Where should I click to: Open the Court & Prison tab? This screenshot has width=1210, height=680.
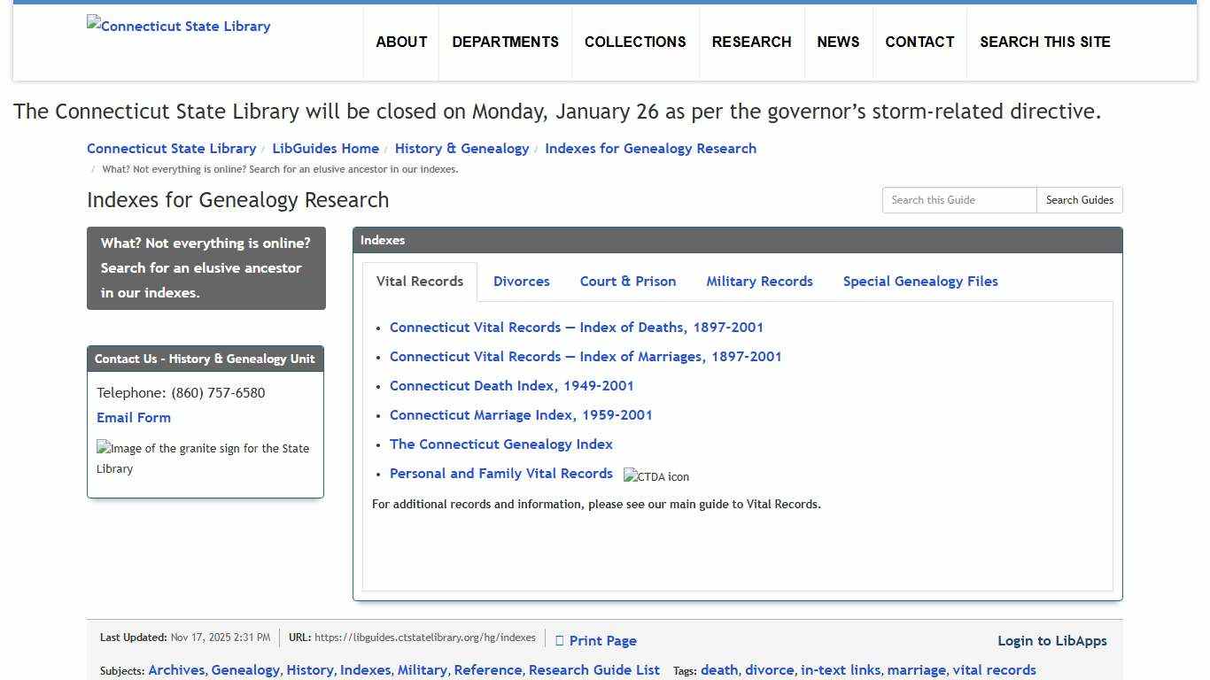(627, 281)
